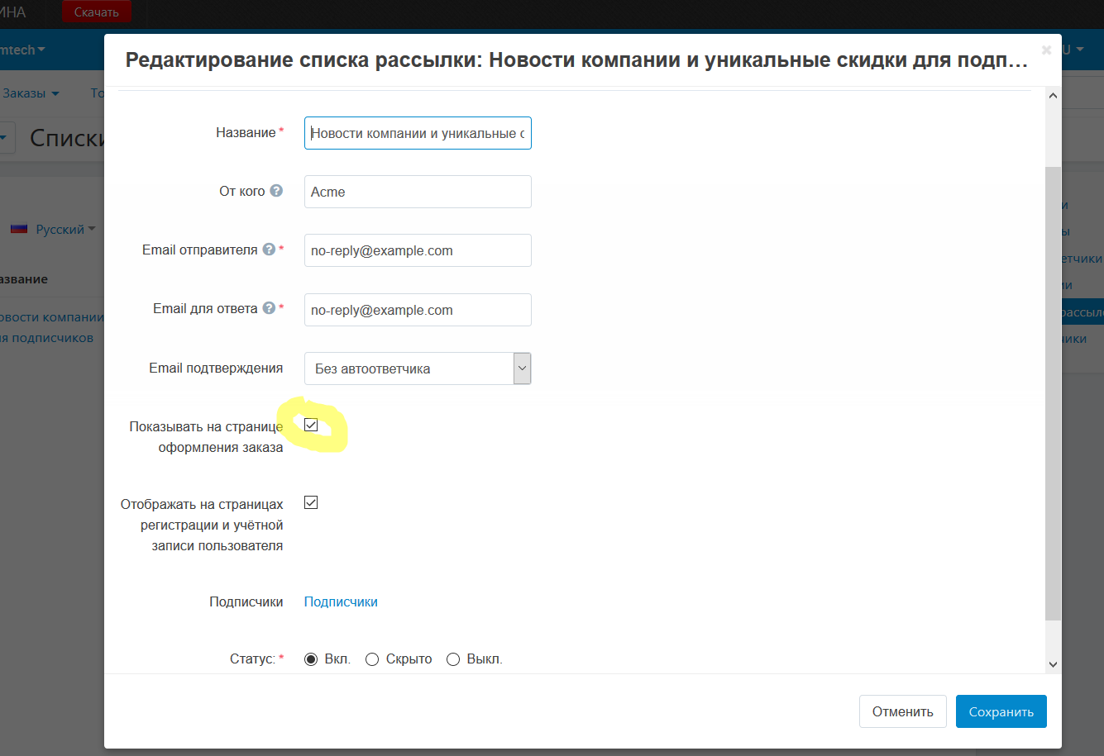The width and height of the screenshot is (1104, 756).
Task: Click the help icon next to От кого
Action: click(276, 191)
